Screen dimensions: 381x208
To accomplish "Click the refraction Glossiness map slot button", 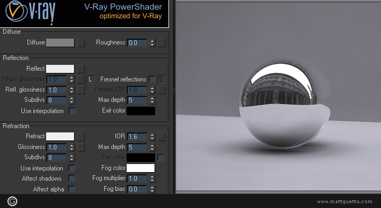I will coord(80,147).
